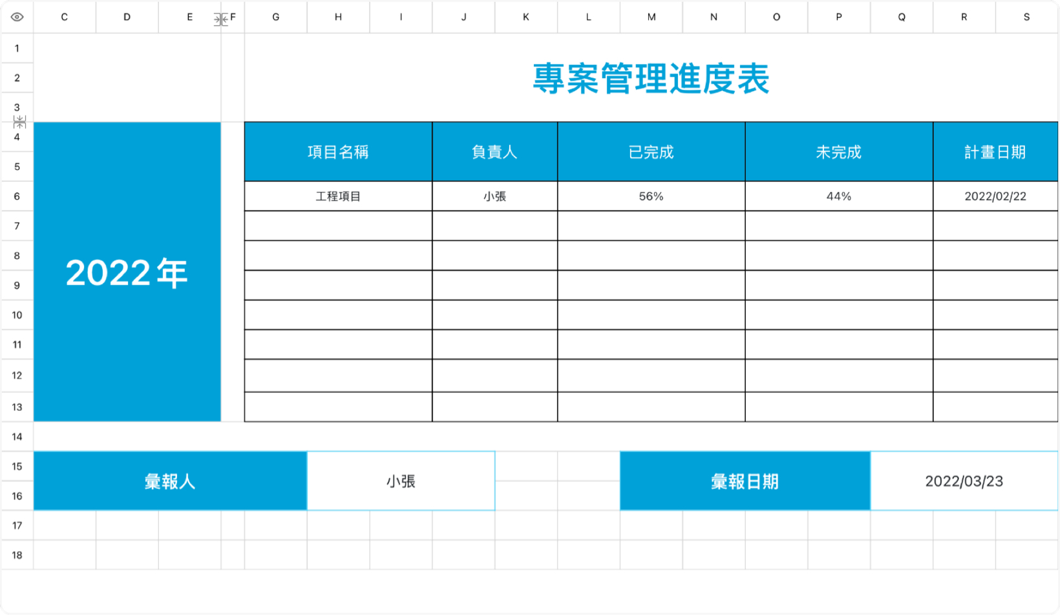Select row 14 header
The height and width of the screenshot is (615, 1060).
[x=17, y=437]
